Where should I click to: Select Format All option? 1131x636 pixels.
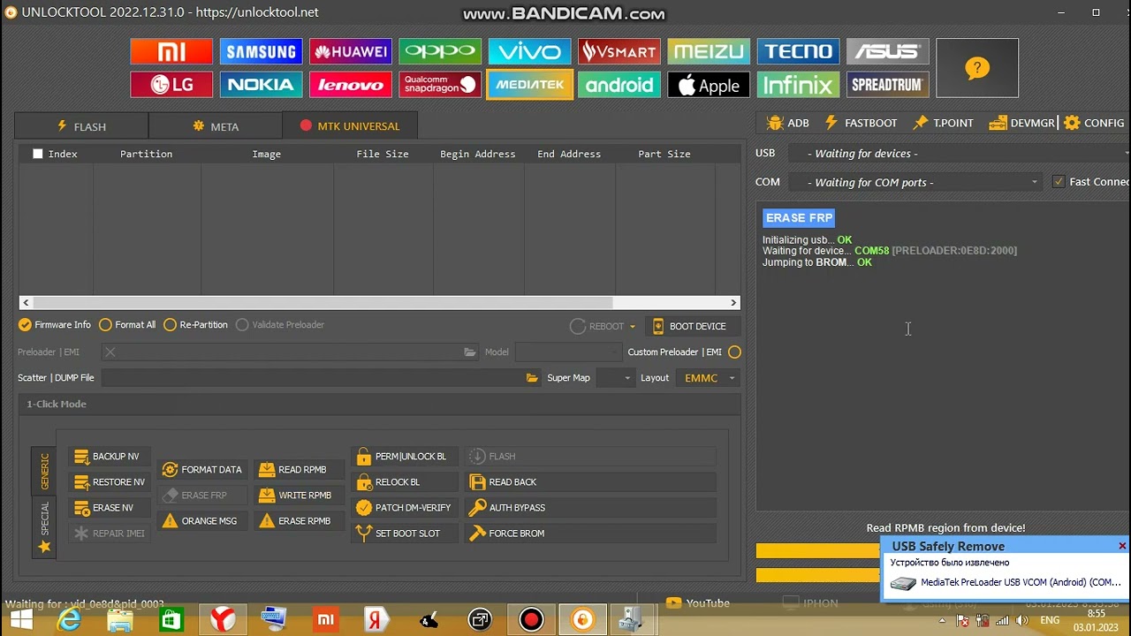(127, 325)
